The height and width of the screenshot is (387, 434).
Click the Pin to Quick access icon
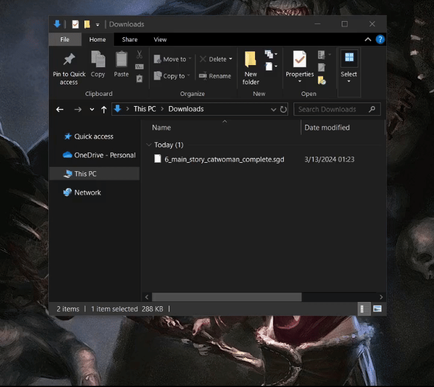pos(69,60)
